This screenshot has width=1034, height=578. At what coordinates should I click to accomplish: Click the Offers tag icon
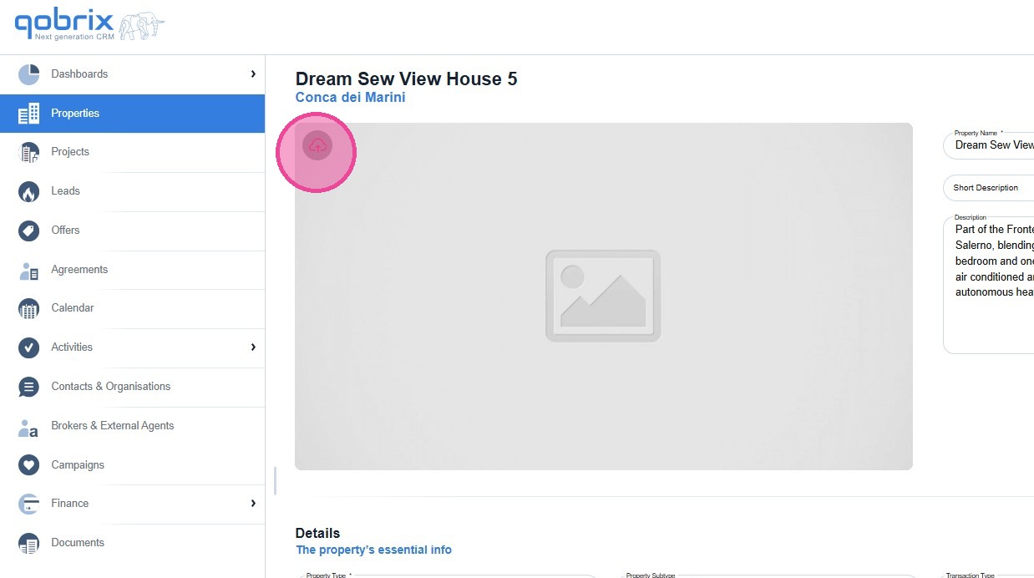coord(28,231)
